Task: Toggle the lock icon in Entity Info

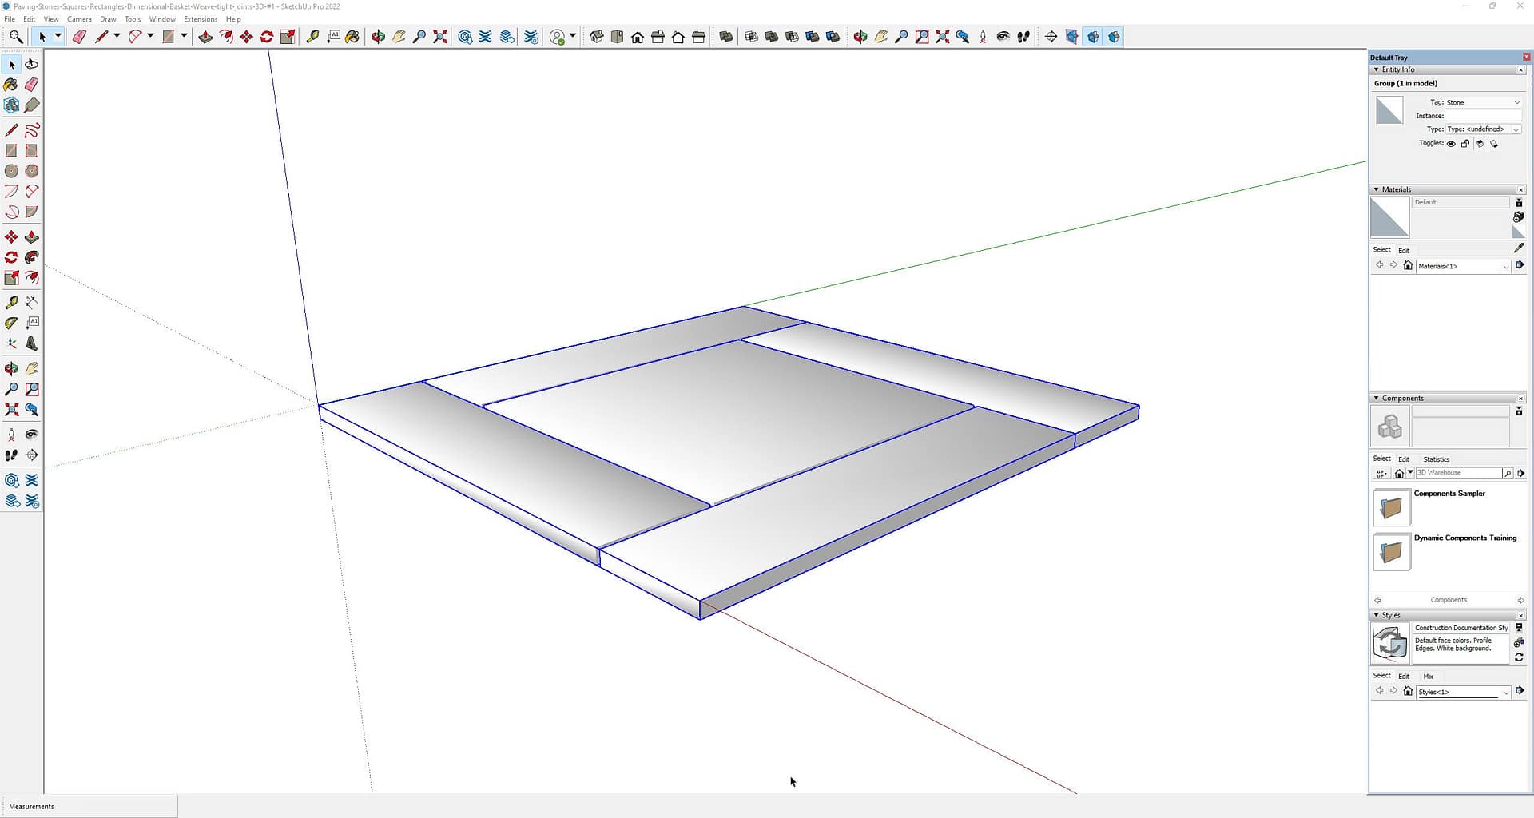Action: pyautogui.click(x=1465, y=144)
